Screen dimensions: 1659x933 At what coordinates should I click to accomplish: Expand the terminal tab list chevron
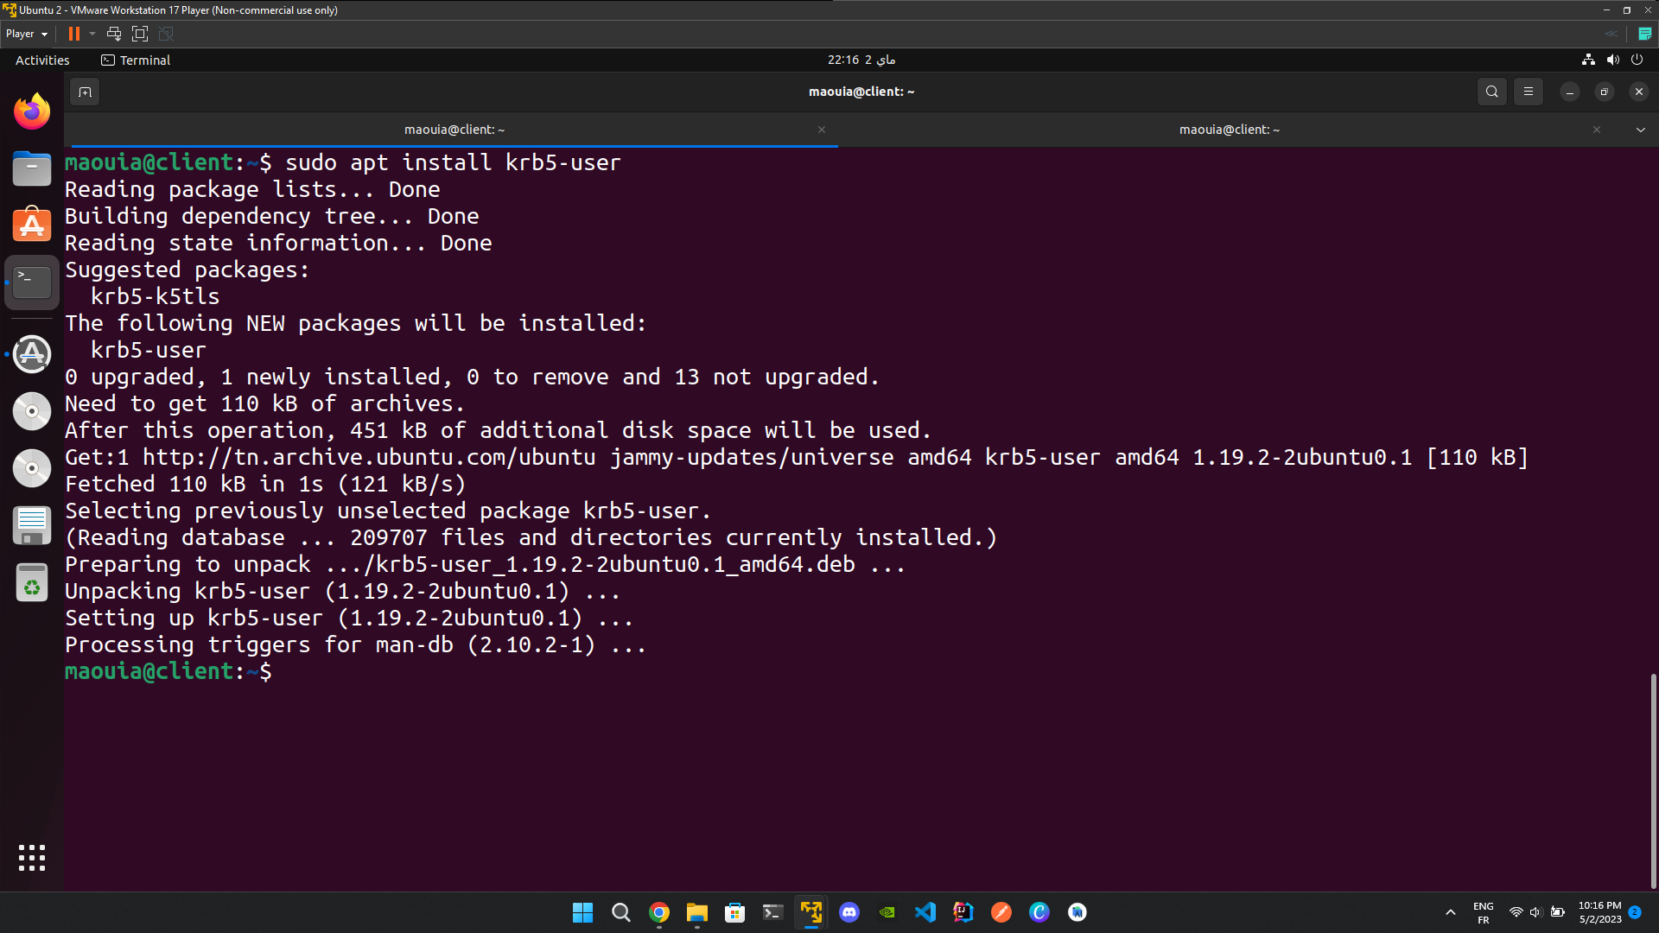point(1640,130)
